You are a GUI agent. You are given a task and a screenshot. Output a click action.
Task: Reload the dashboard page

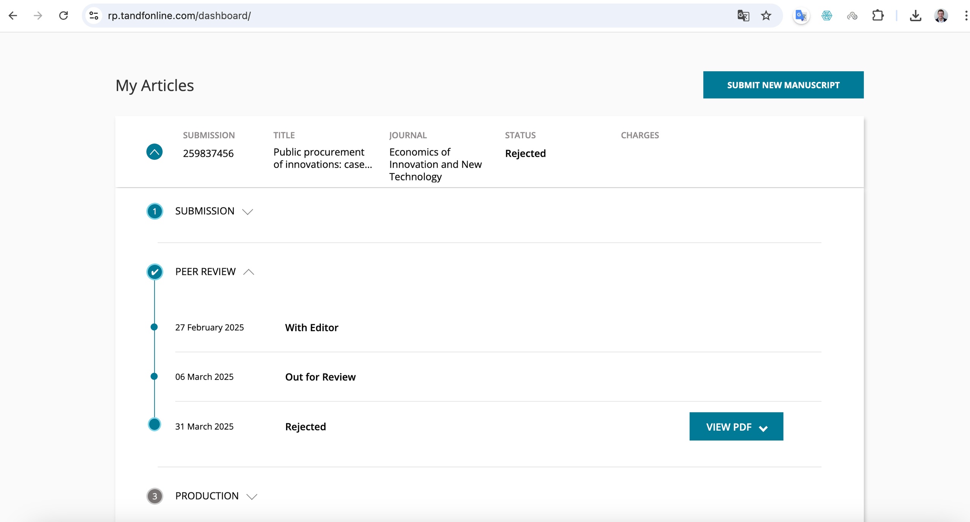click(64, 16)
